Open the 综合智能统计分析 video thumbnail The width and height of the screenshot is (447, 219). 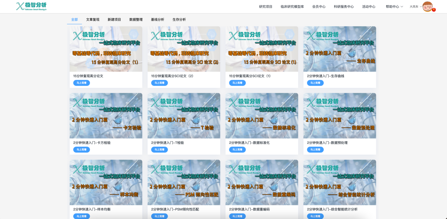pyautogui.click(x=340, y=182)
